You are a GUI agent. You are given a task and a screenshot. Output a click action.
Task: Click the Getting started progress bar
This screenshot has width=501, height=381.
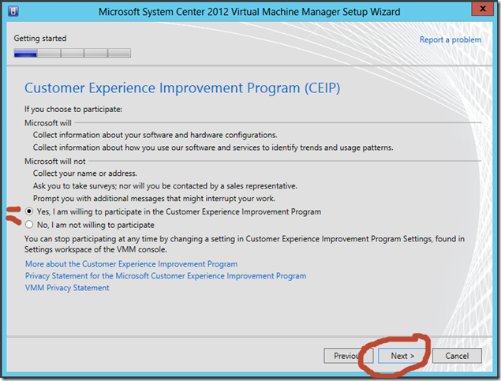pos(73,53)
